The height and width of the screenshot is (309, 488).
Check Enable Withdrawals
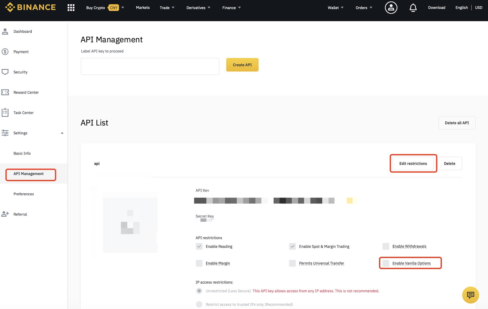(386, 246)
